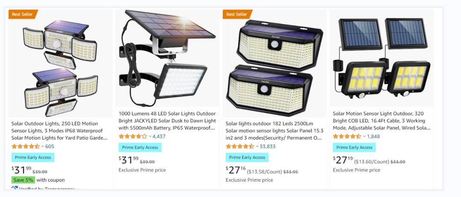The height and width of the screenshot is (197, 461).
Task: Click star rating of 182 Leds lights
Action: click(239, 146)
